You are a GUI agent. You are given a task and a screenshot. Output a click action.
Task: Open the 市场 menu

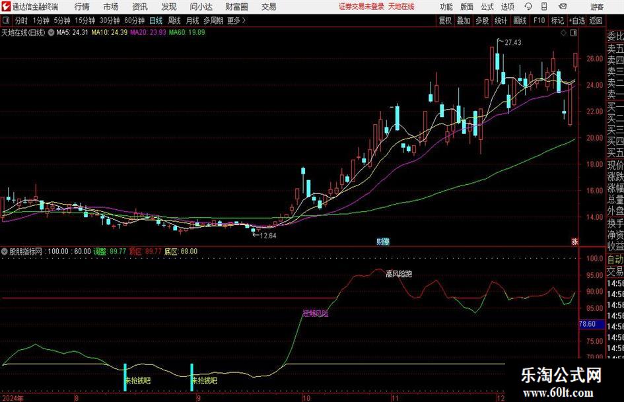pos(111,7)
